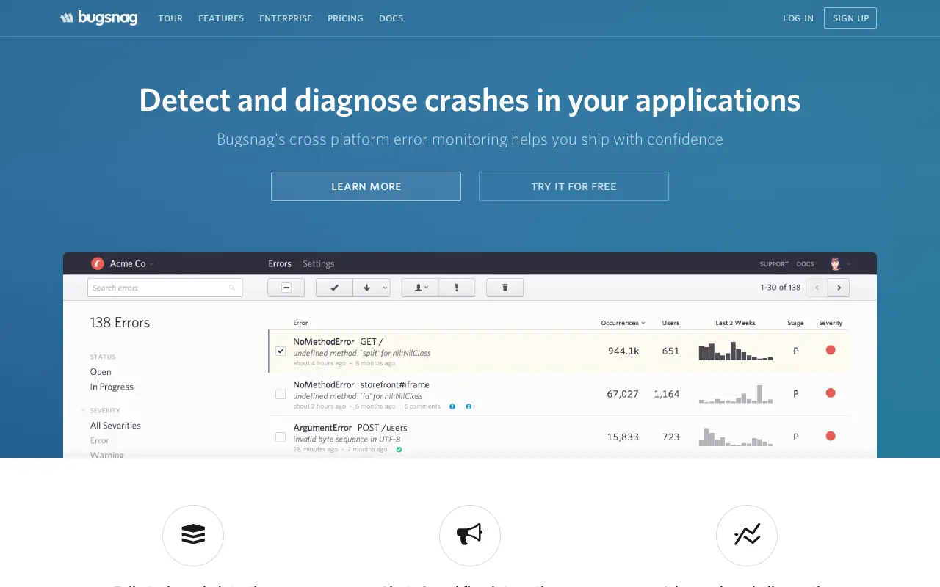Screen dimensions: 940x587
Task: Click the red severity dot for 67,027 row
Action: pyautogui.click(x=831, y=393)
